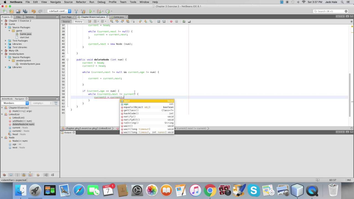Click the Search field at top right
This screenshot has width=354, height=199.
[x=330, y=11]
